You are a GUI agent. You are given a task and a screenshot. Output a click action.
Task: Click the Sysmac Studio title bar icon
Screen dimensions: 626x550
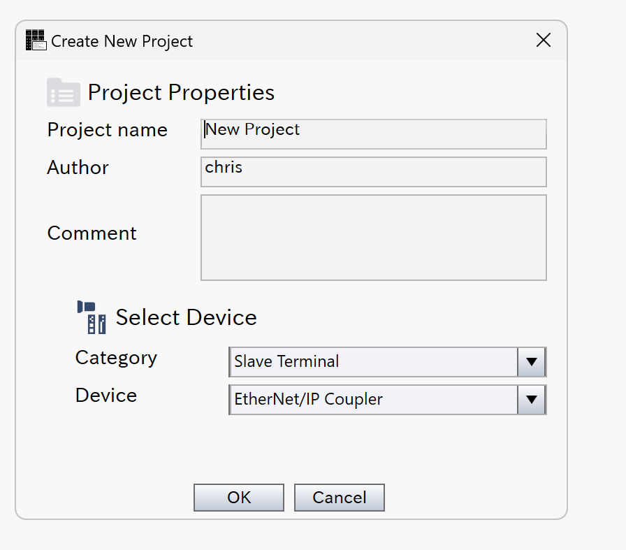pos(36,41)
